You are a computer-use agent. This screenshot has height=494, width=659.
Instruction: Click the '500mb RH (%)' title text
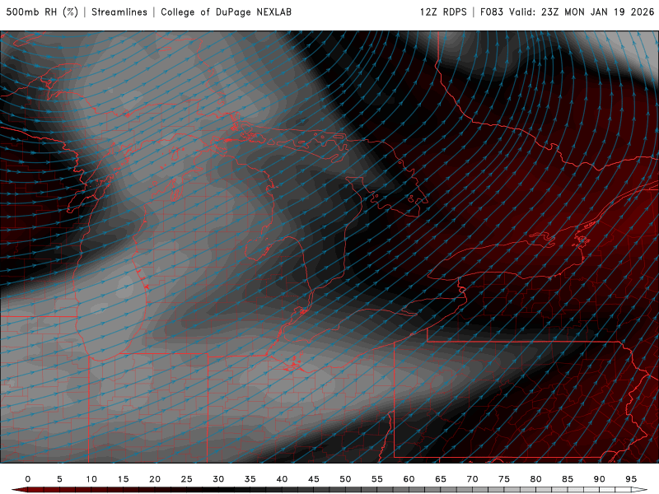tap(42, 12)
